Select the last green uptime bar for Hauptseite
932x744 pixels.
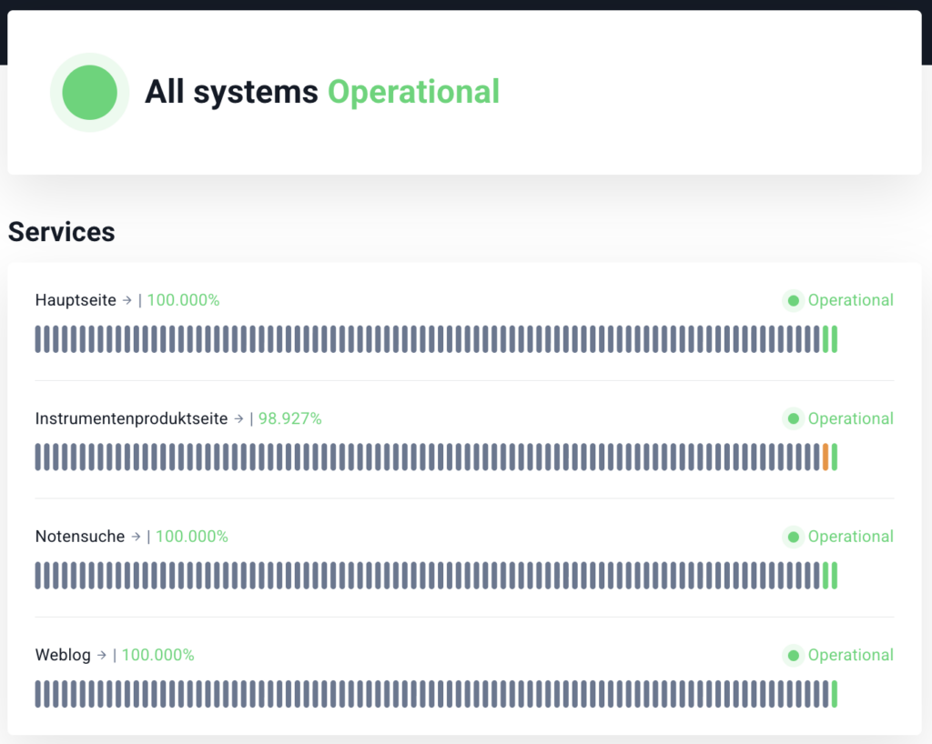(x=835, y=338)
